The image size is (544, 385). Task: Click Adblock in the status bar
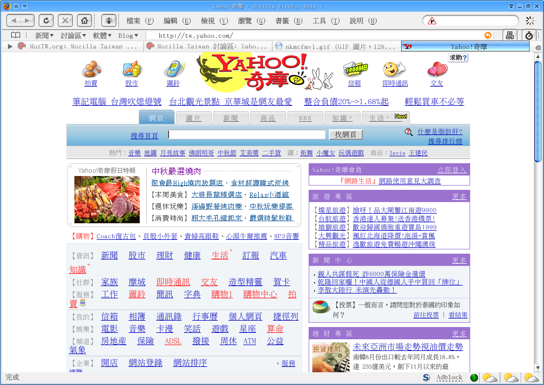(x=449, y=378)
